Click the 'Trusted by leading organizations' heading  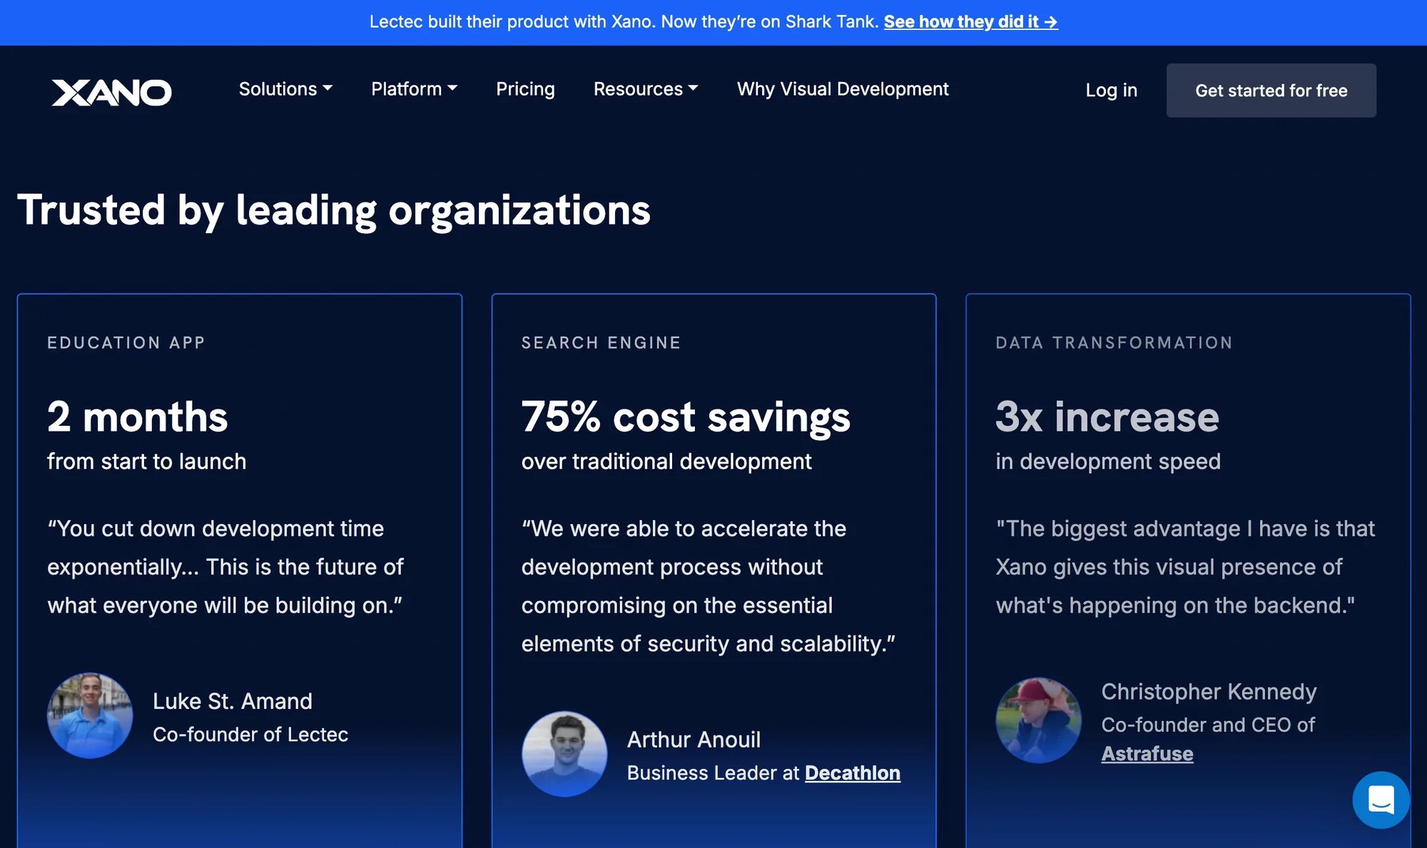(334, 210)
